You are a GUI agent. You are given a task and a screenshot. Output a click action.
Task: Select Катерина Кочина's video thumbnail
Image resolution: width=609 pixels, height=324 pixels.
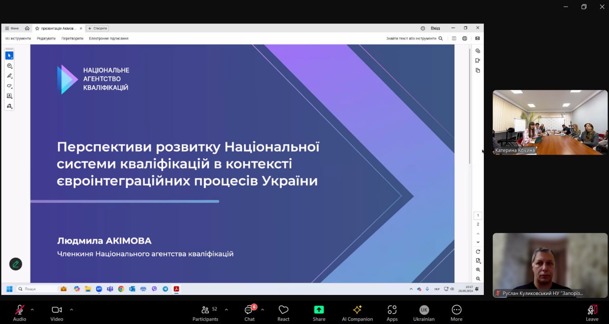550,122
